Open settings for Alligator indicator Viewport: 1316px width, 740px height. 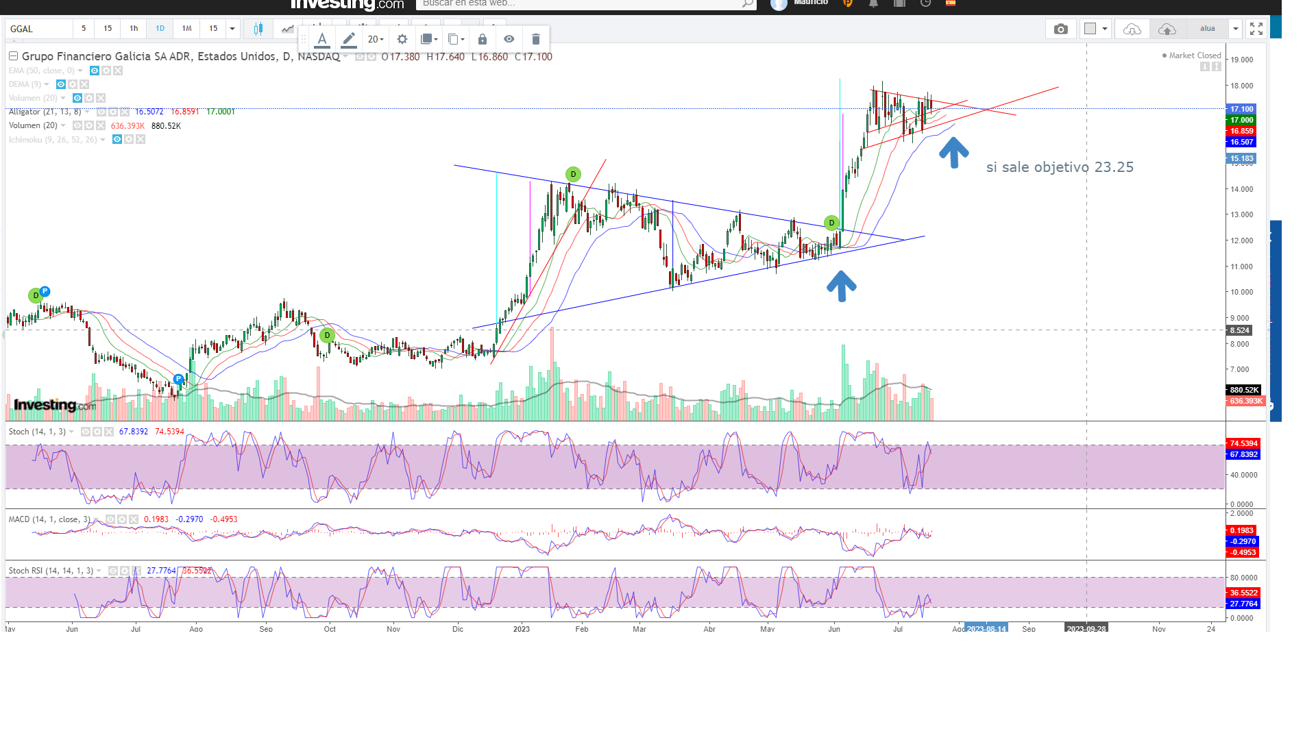point(112,112)
